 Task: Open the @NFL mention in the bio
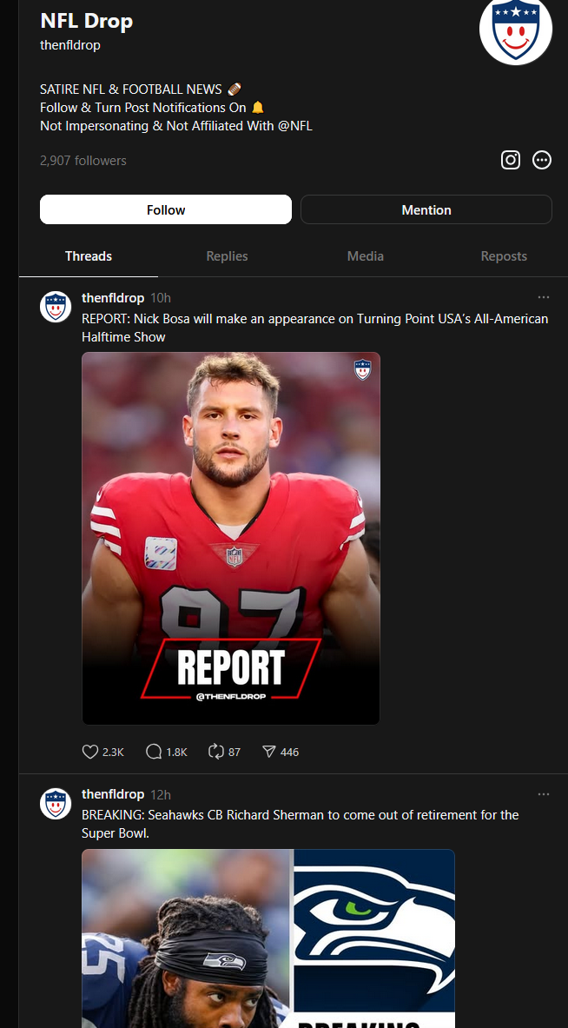pos(294,126)
